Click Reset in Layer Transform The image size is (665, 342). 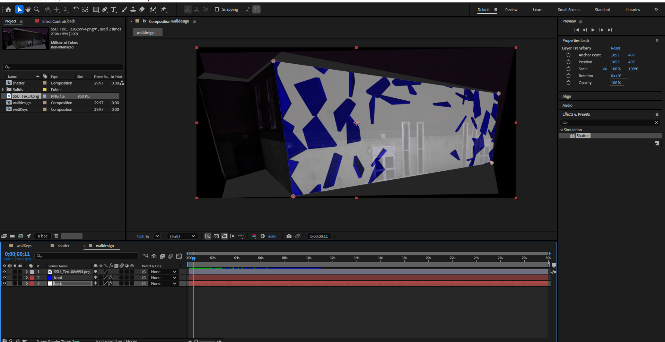[x=615, y=48]
